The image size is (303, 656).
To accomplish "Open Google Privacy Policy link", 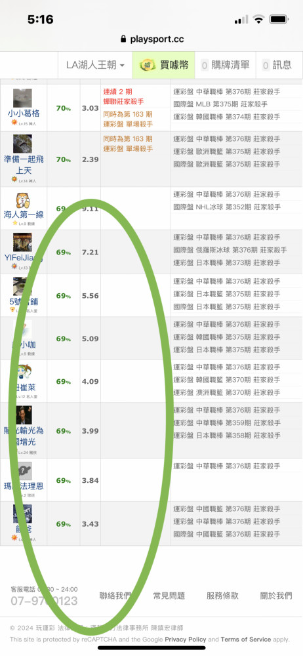I will (x=186, y=639).
